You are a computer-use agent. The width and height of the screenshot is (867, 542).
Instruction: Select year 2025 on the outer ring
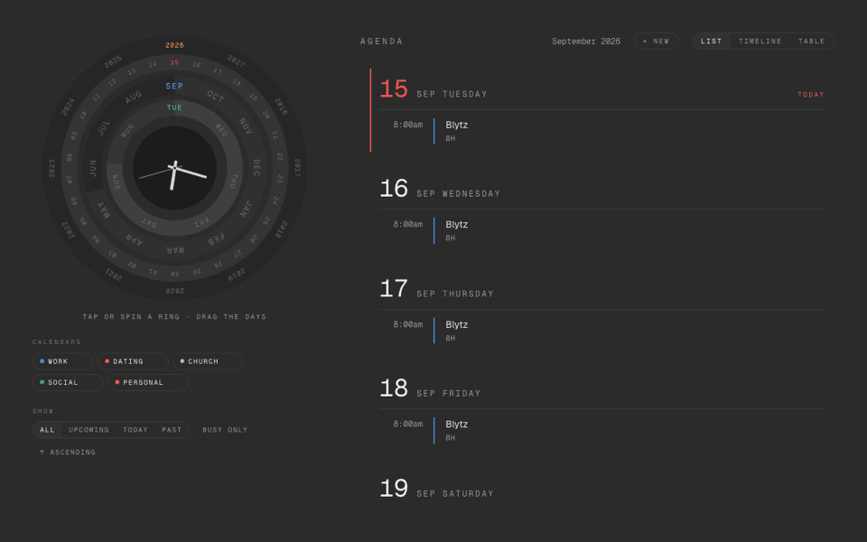click(x=113, y=61)
